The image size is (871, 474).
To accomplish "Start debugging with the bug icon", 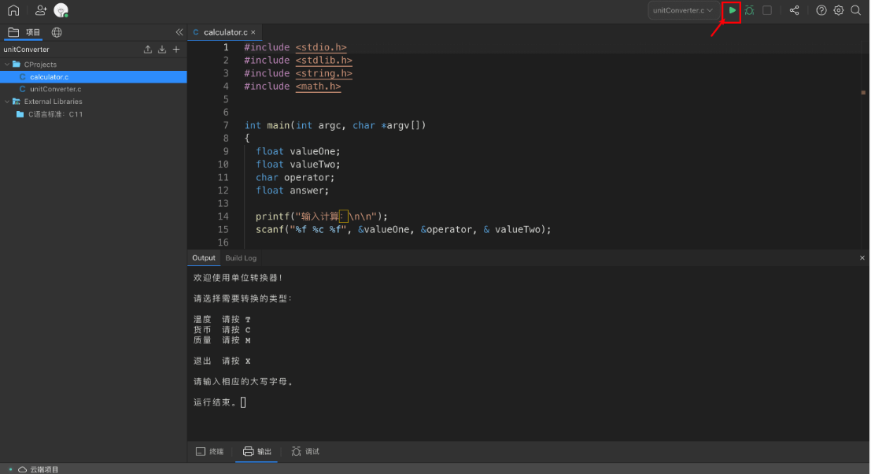I will 749,10.
